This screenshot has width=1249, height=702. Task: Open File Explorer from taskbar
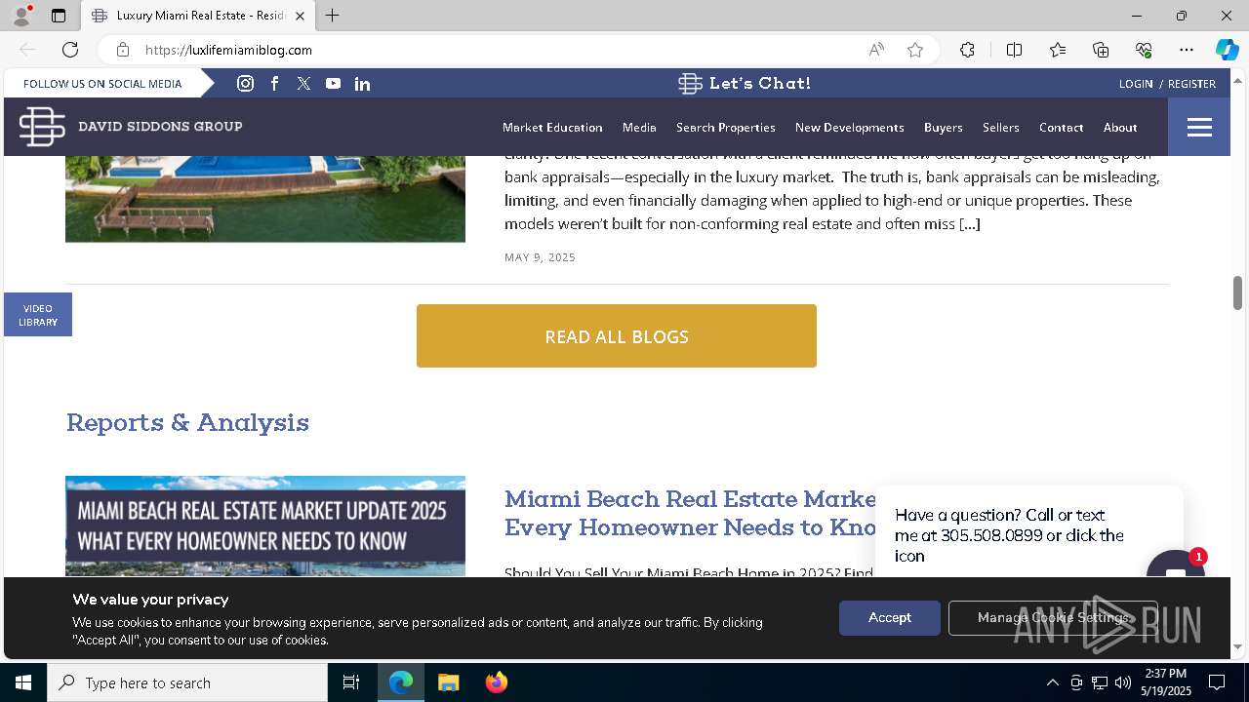click(448, 682)
